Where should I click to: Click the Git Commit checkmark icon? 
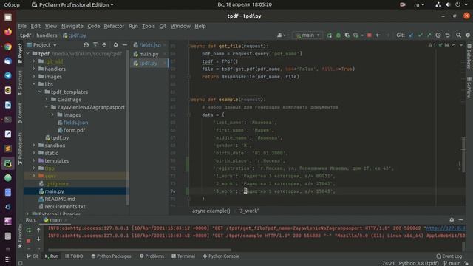(x=421, y=35)
